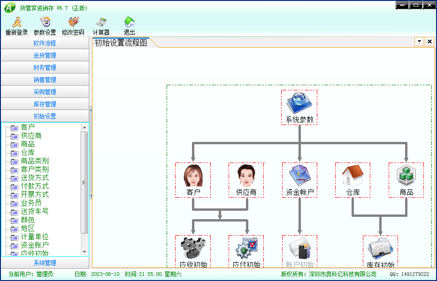
Task: Expand the 采购管理 sidebar section
Action: coord(45,92)
